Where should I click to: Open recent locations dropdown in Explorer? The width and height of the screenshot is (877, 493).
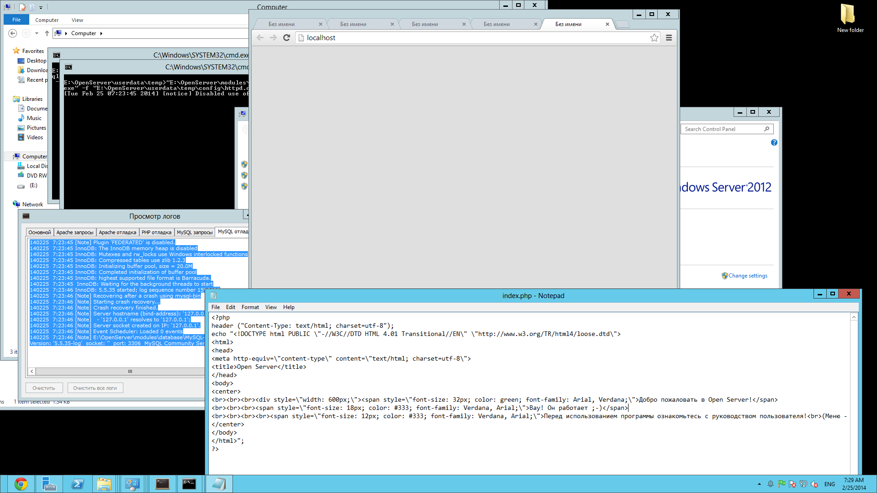[37, 33]
